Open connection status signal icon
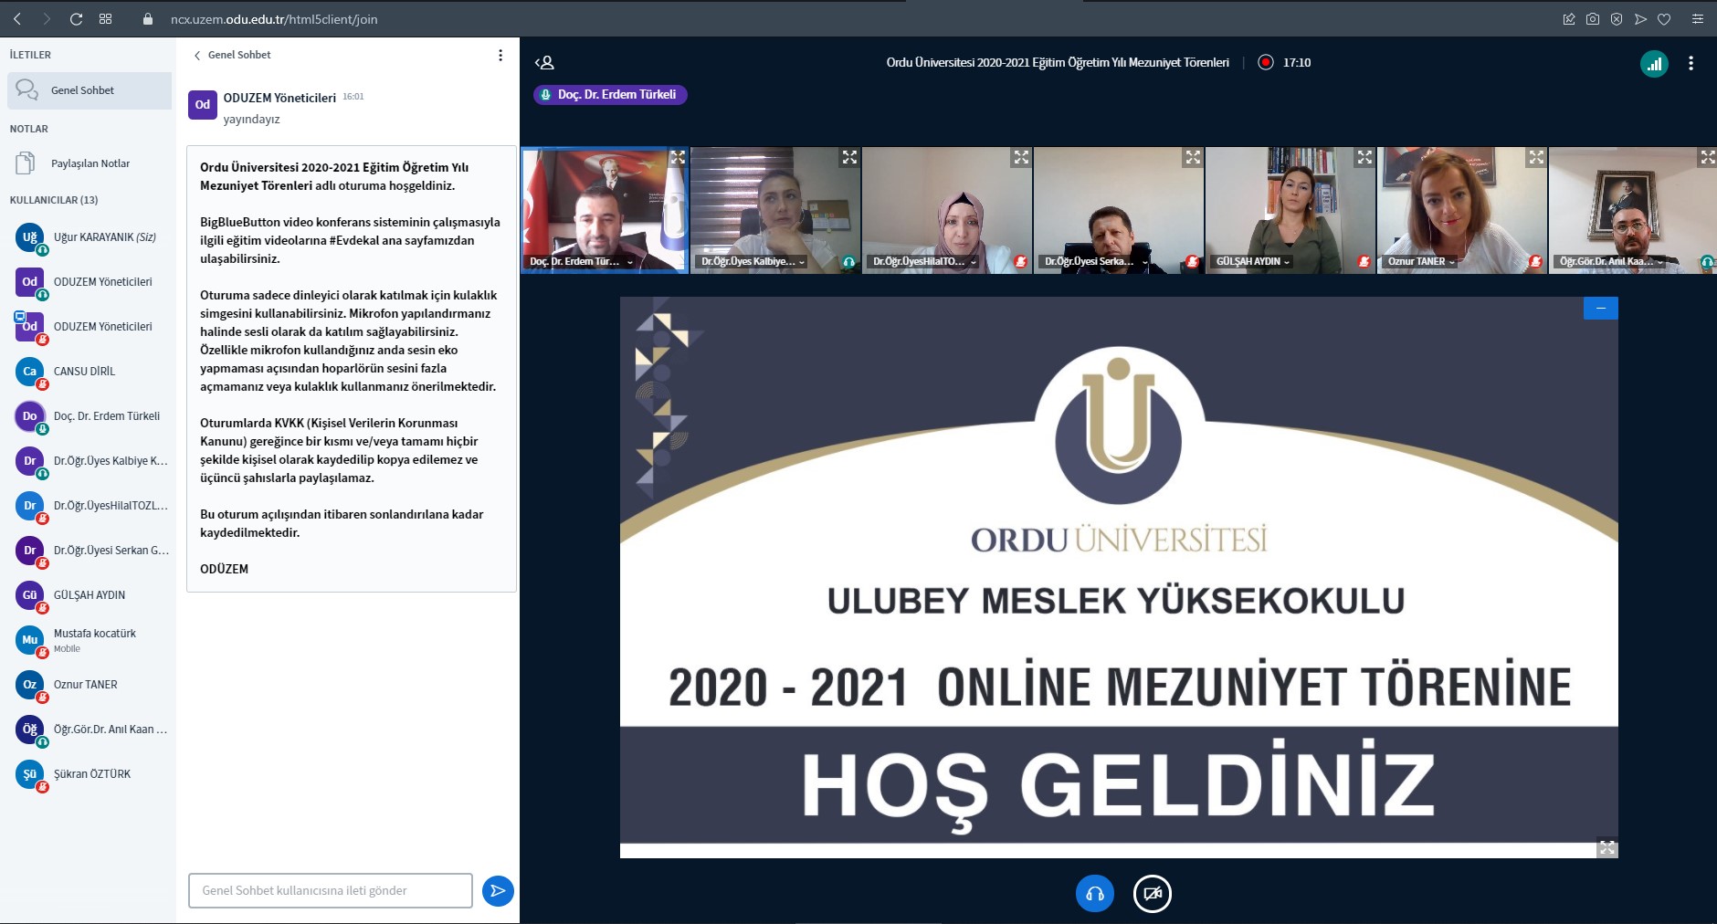The image size is (1717, 924). 1654,64
